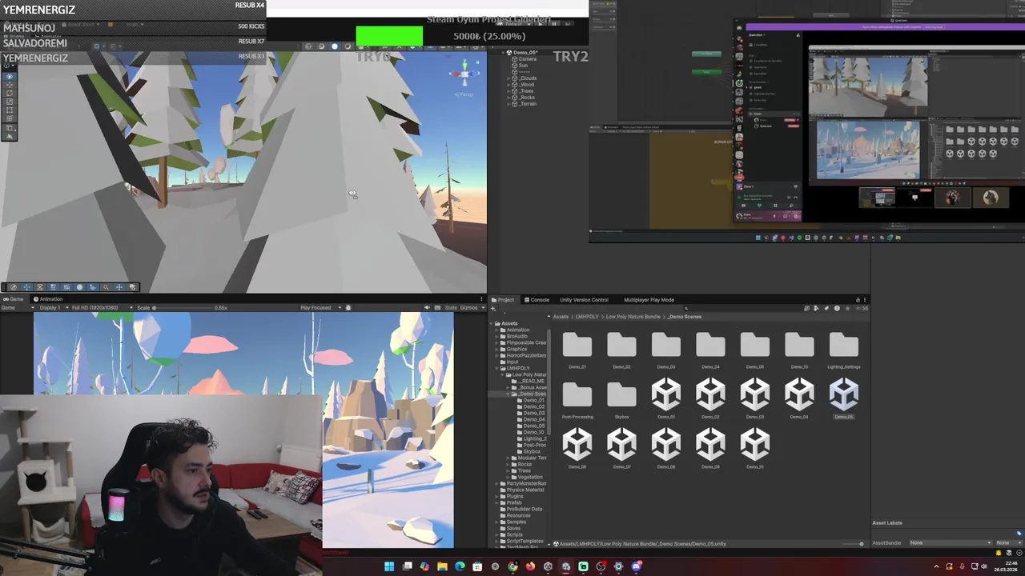Switch to the Animation tab near Game
The width and height of the screenshot is (1025, 576).
(x=48, y=299)
